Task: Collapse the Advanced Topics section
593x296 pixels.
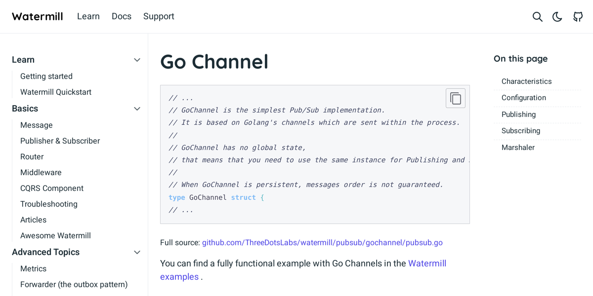Action: (137, 252)
